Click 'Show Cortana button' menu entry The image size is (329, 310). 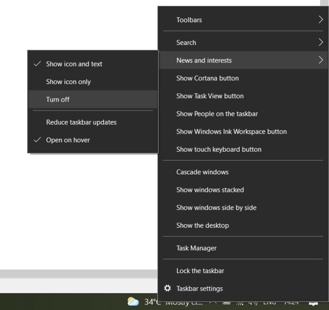pos(207,78)
